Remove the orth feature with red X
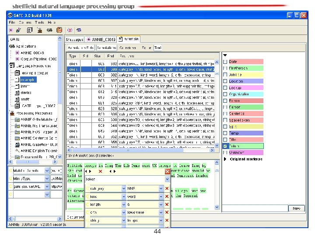This screenshot has height=236, width=315. [167, 212]
